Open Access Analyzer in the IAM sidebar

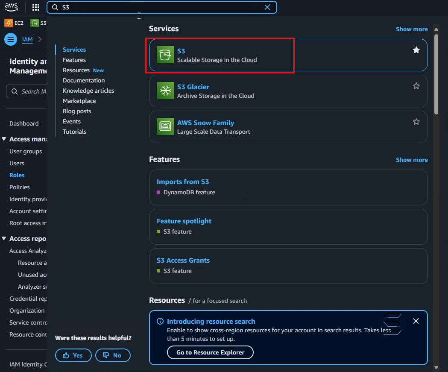[x=28, y=251]
